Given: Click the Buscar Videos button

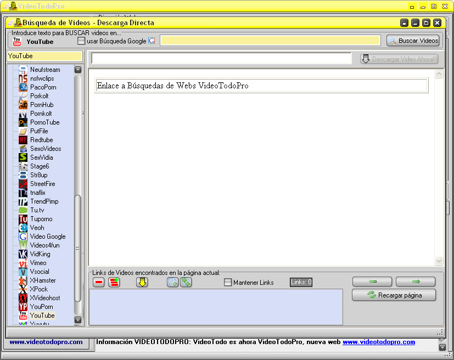Looking at the screenshot, I should (413, 41).
